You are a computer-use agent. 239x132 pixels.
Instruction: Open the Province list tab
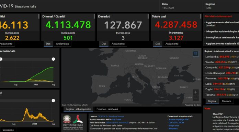pyautogui.click(x=227, y=101)
